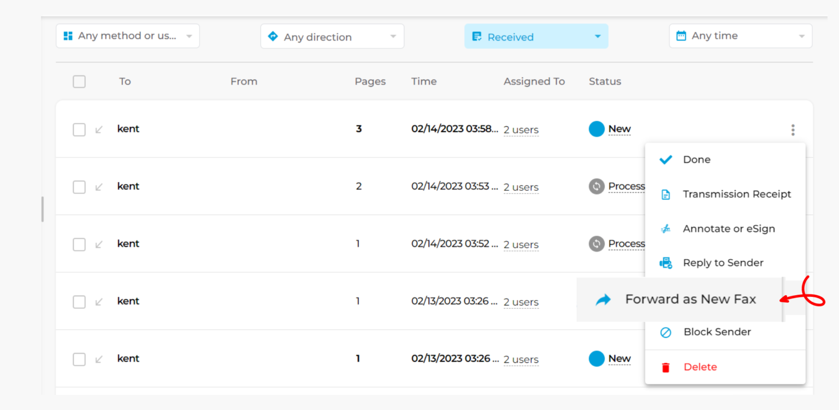Click the Transmission Receipt document icon

point(665,195)
